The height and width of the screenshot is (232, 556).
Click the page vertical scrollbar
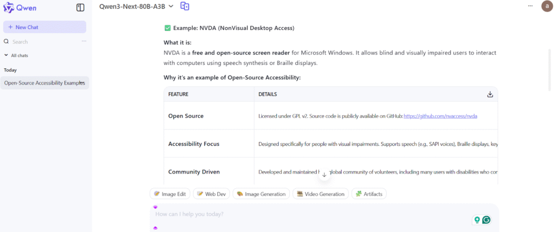(549, 70)
